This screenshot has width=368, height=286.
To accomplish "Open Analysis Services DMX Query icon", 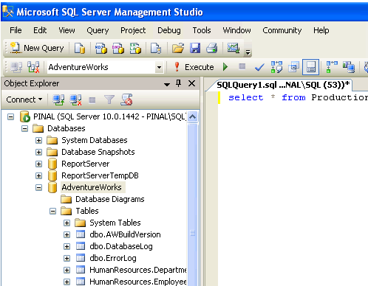I will coord(118,48).
